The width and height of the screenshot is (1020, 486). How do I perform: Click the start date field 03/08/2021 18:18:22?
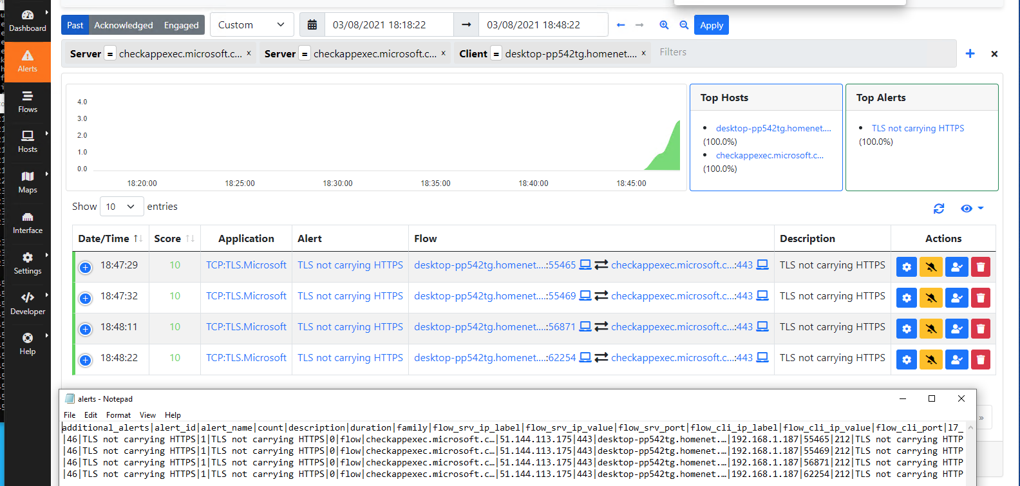[x=389, y=25]
